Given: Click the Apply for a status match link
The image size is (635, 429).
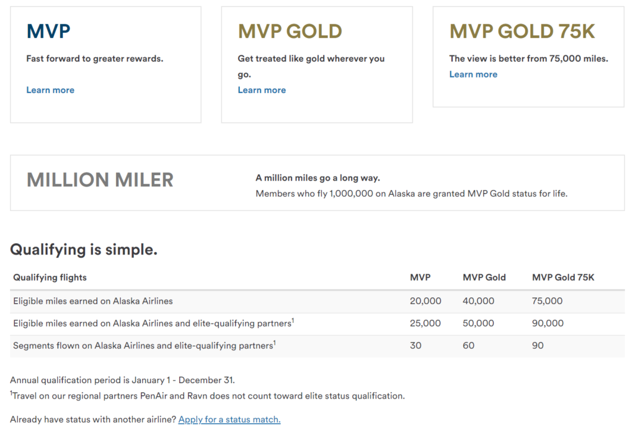Looking at the screenshot, I should click(x=229, y=420).
